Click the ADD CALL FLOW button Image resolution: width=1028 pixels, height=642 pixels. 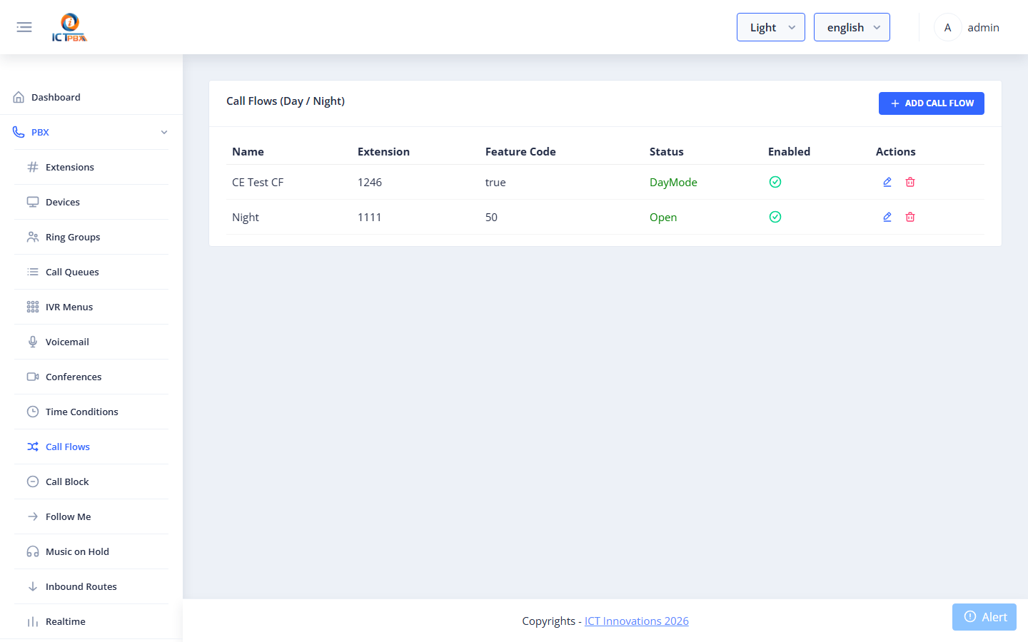932,103
